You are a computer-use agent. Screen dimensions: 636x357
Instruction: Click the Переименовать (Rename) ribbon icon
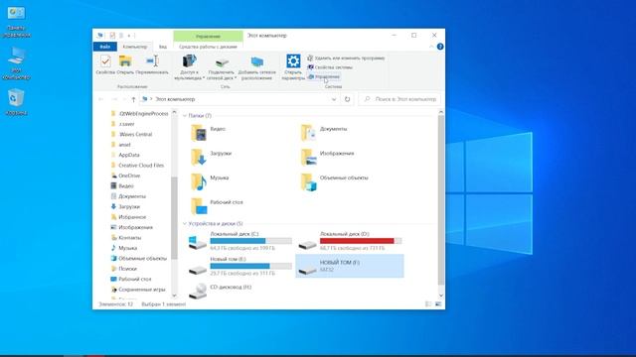[152, 64]
